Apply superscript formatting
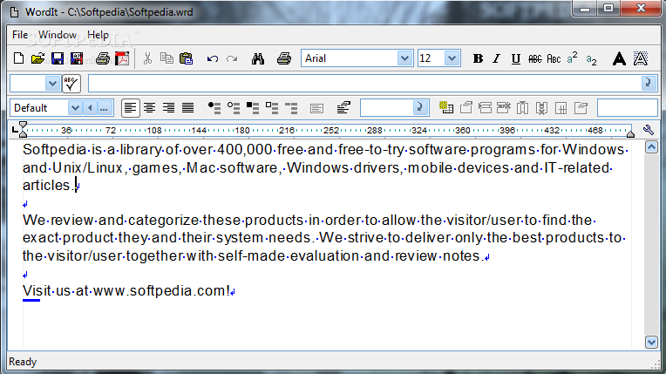The width and height of the screenshot is (666, 374). tap(572, 58)
